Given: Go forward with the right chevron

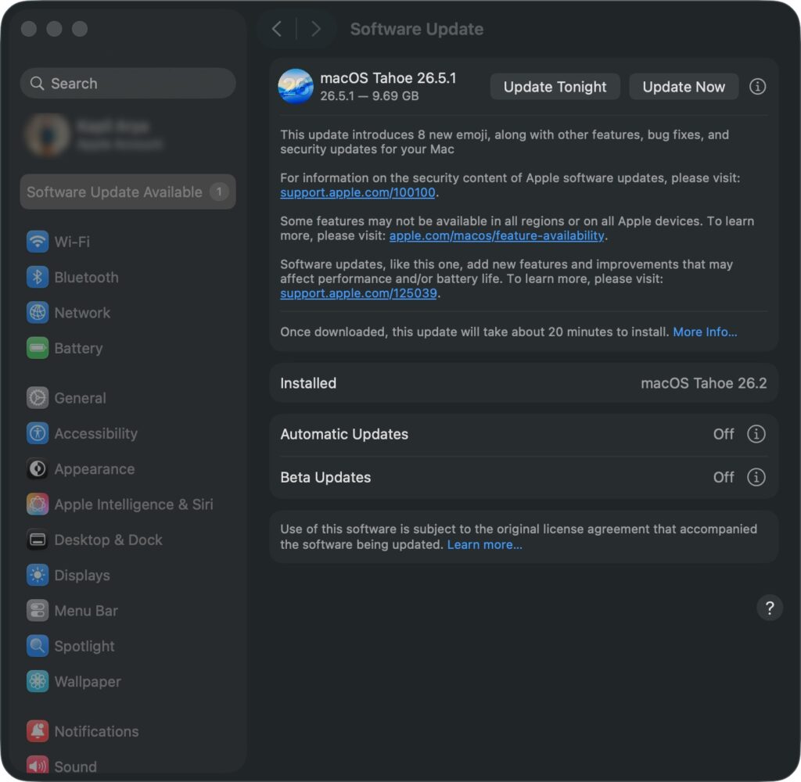Looking at the screenshot, I should [316, 29].
